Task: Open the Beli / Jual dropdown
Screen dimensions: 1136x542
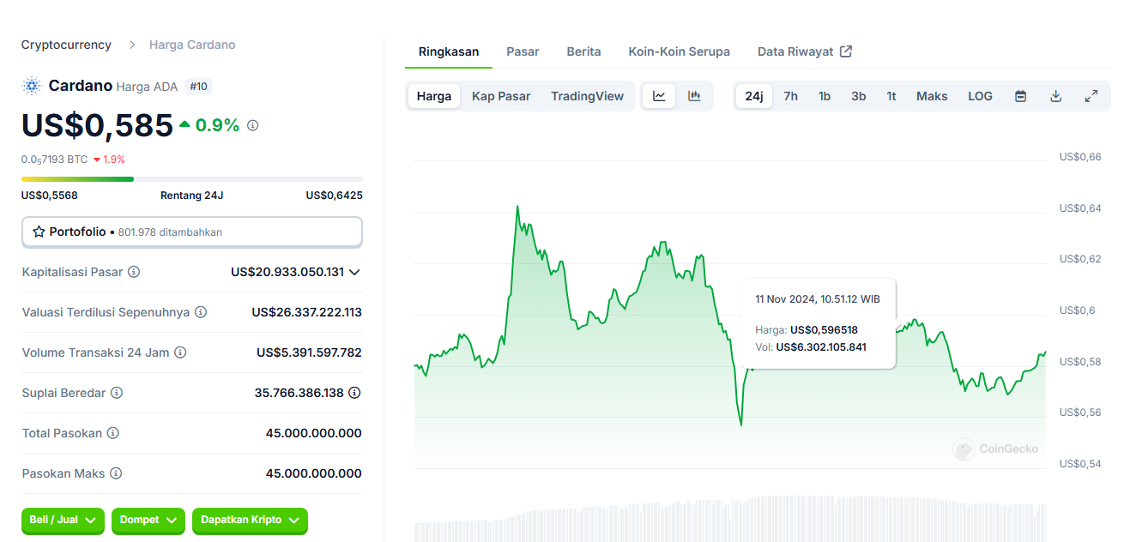Action: click(x=63, y=521)
